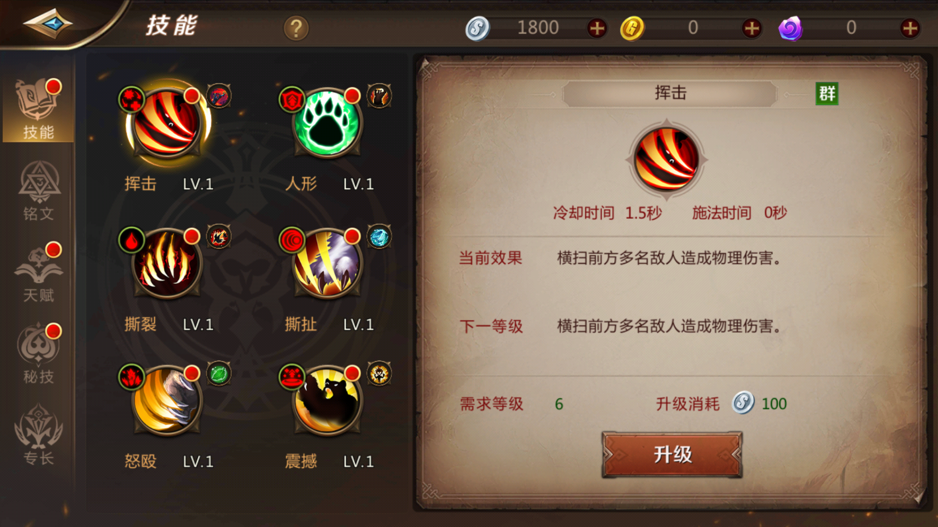Viewport: 938px width, 527px height.
Task: Add gold coins with plus button
Action: pos(752,28)
